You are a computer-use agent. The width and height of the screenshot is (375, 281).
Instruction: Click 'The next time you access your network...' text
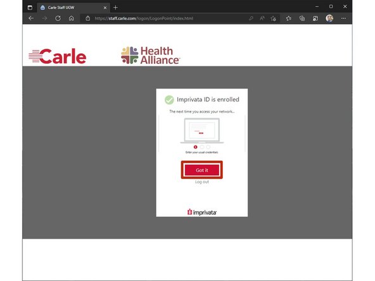pos(202,111)
